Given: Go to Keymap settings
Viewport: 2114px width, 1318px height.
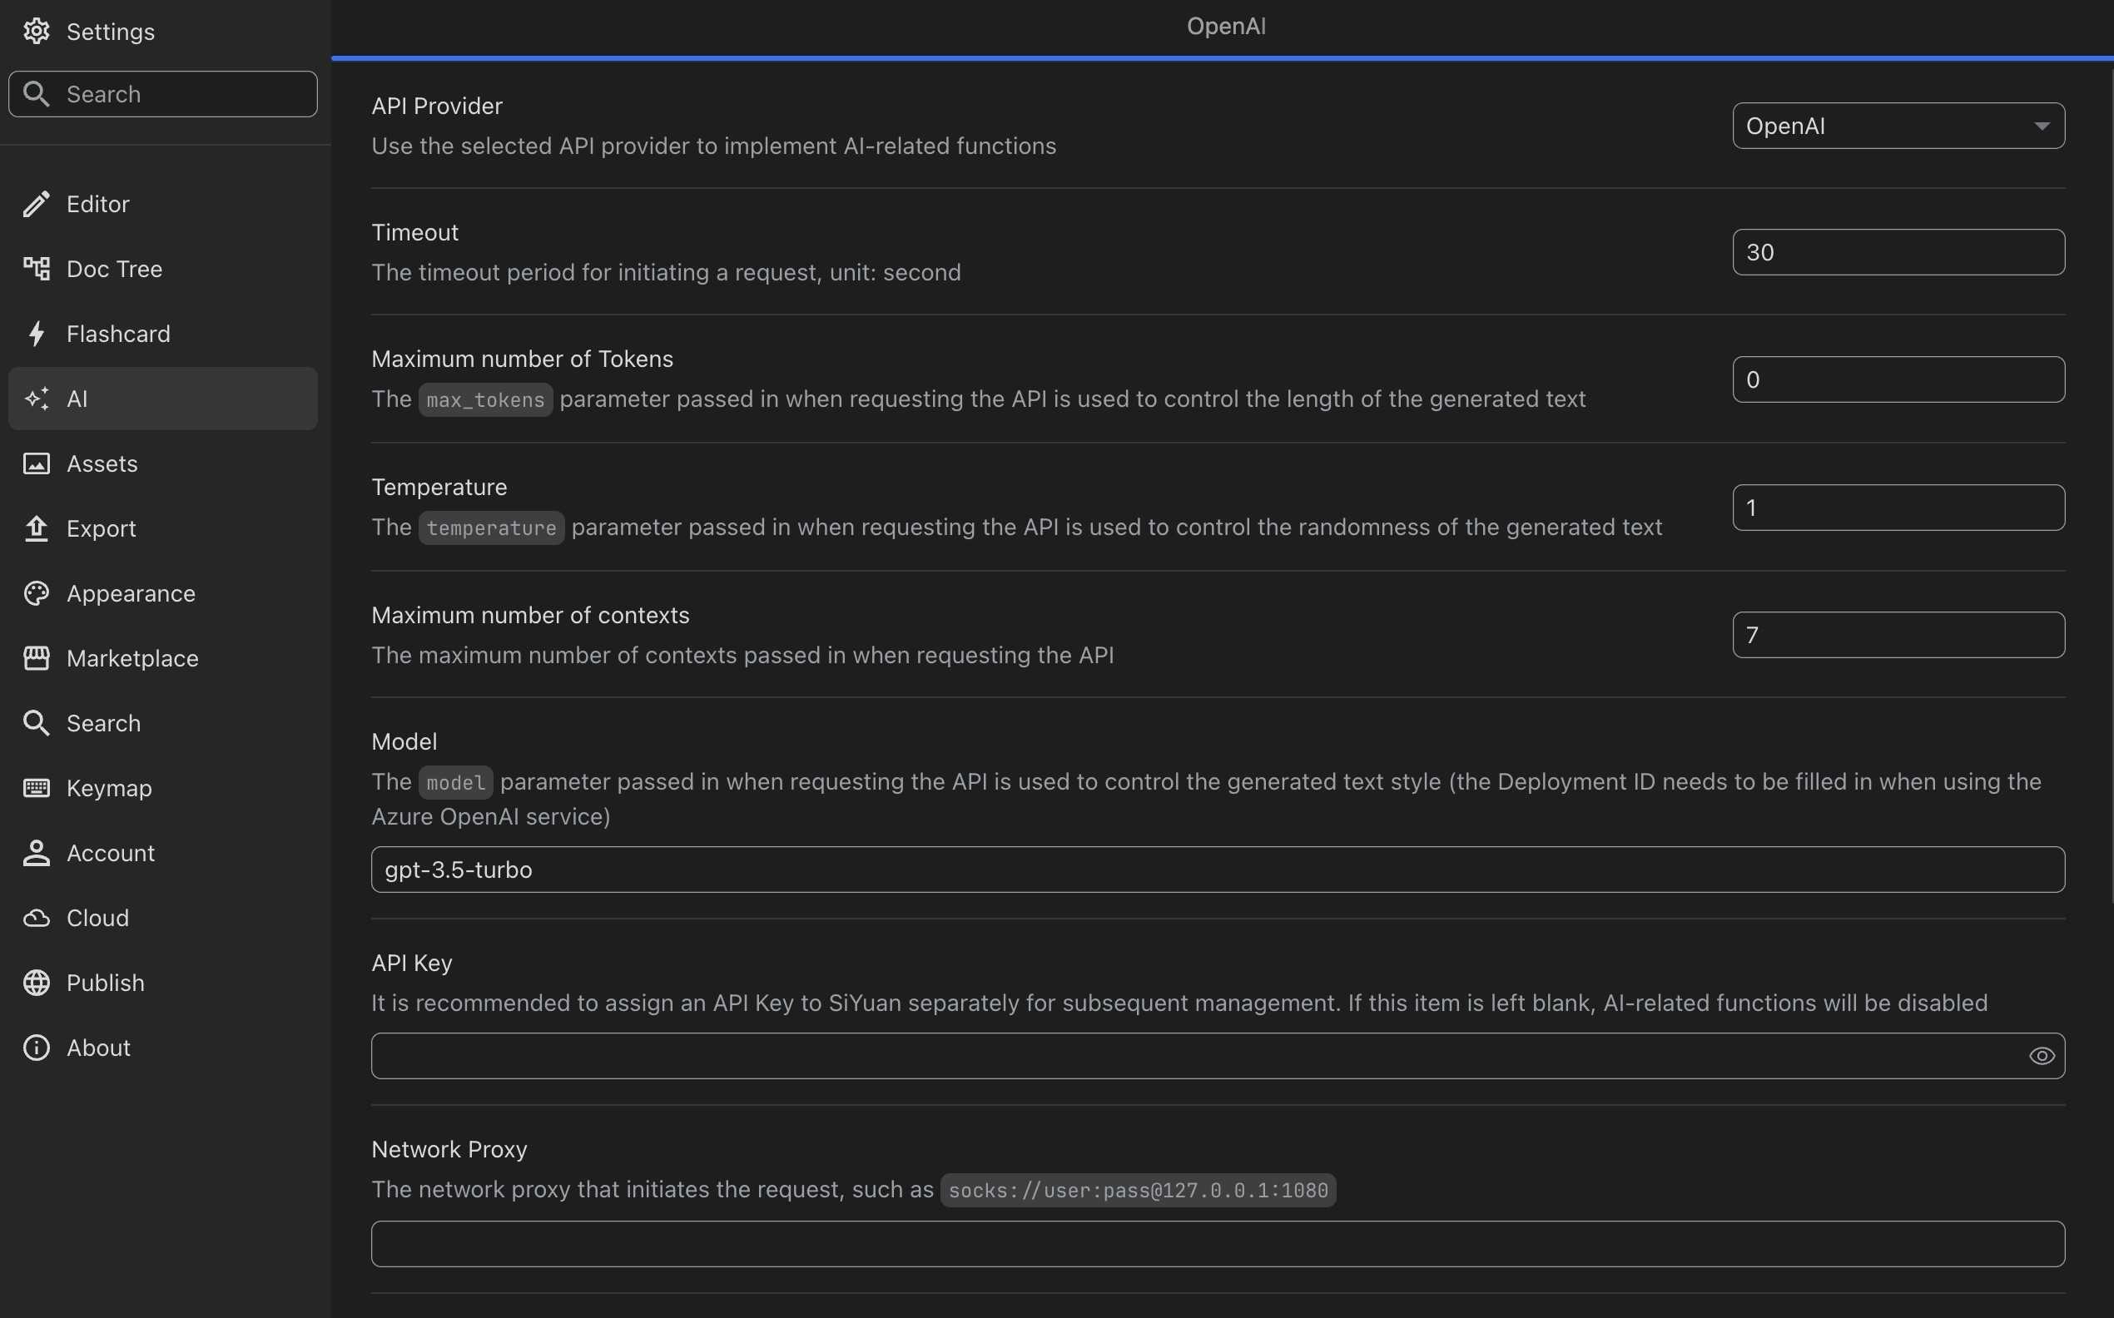Looking at the screenshot, I should tap(163, 788).
